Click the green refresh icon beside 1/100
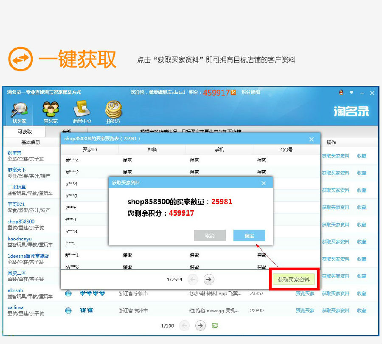This screenshot has width=382, height=344. (x=215, y=325)
